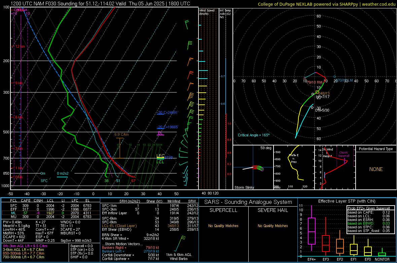Select the green LCL level label
Image resolution: width=397 pixels, height=263 pixels.
[160, 162]
